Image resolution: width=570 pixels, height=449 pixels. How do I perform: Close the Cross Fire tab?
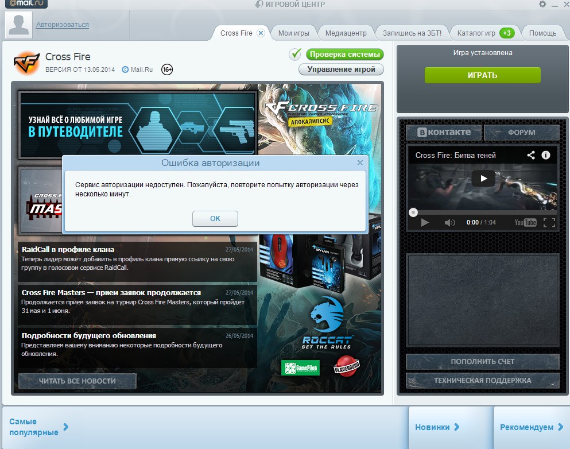click(261, 33)
